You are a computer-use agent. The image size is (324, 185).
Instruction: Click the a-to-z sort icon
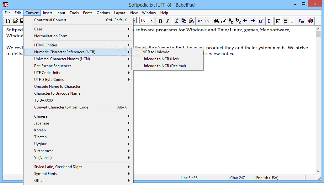pyautogui.click(x=231, y=21)
